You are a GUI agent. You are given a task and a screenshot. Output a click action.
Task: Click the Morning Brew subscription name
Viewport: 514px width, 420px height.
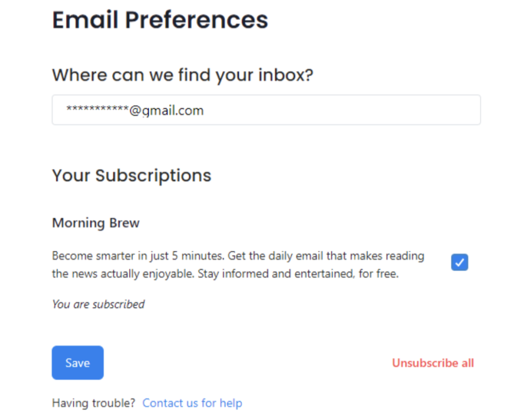[x=95, y=223]
